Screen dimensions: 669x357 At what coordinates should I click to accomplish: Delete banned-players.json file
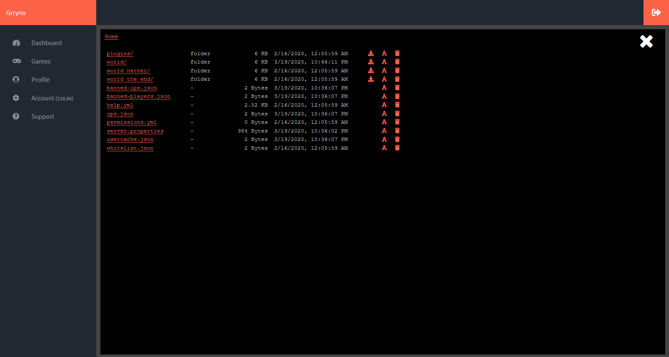(397, 96)
